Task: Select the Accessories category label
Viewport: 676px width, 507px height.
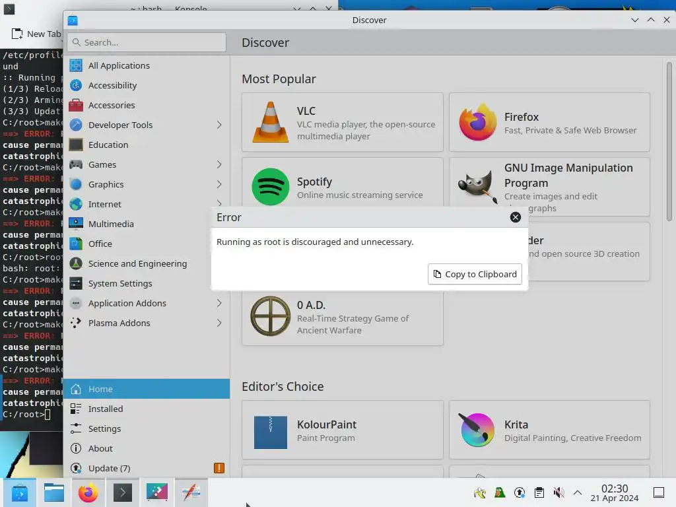Action: [112, 105]
